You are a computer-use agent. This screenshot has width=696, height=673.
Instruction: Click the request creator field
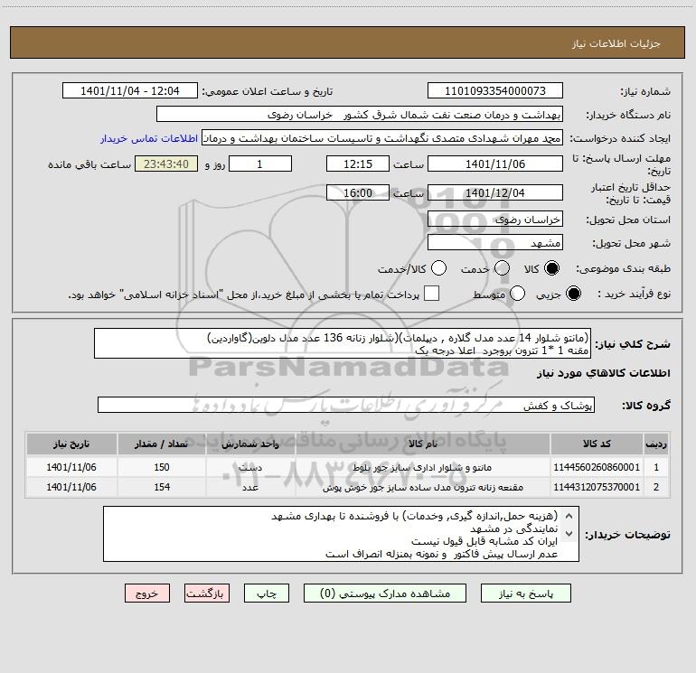click(x=382, y=138)
